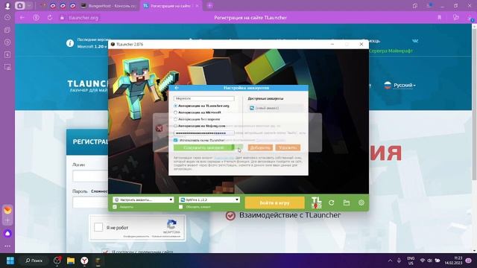This screenshot has width=477, height=268.
Task: Open the configure accounts dropdown in TLauncher
Action: pyautogui.click(x=143, y=200)
